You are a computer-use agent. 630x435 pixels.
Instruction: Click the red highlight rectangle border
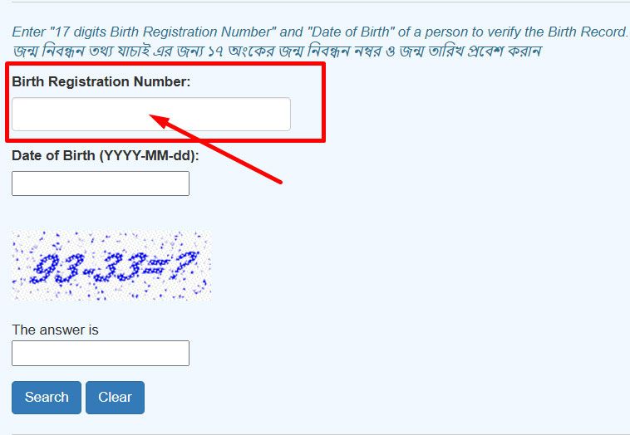(x=323, y=101)
